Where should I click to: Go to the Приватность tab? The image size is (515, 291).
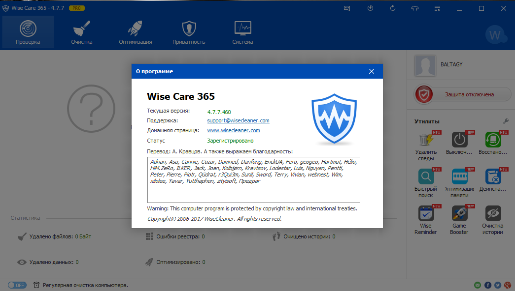click(x=189, y=32)
